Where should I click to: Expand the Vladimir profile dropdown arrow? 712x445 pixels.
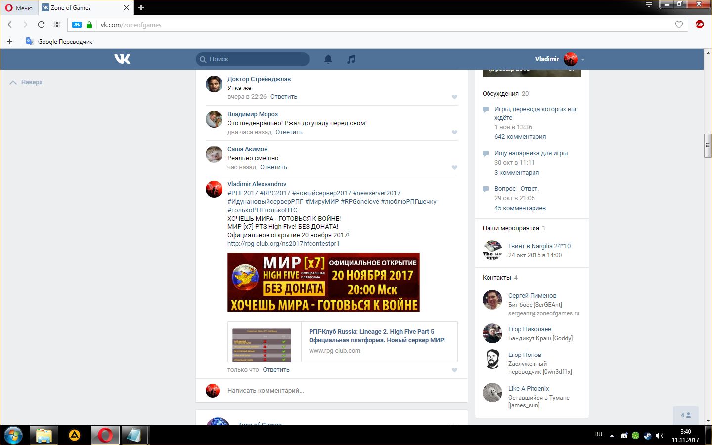point(583,60)
